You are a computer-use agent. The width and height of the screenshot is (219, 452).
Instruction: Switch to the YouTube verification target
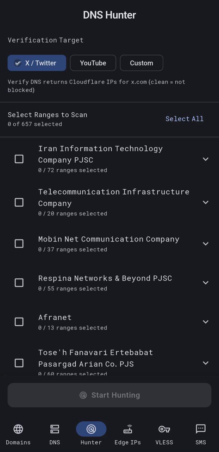(x=93, y=63)
